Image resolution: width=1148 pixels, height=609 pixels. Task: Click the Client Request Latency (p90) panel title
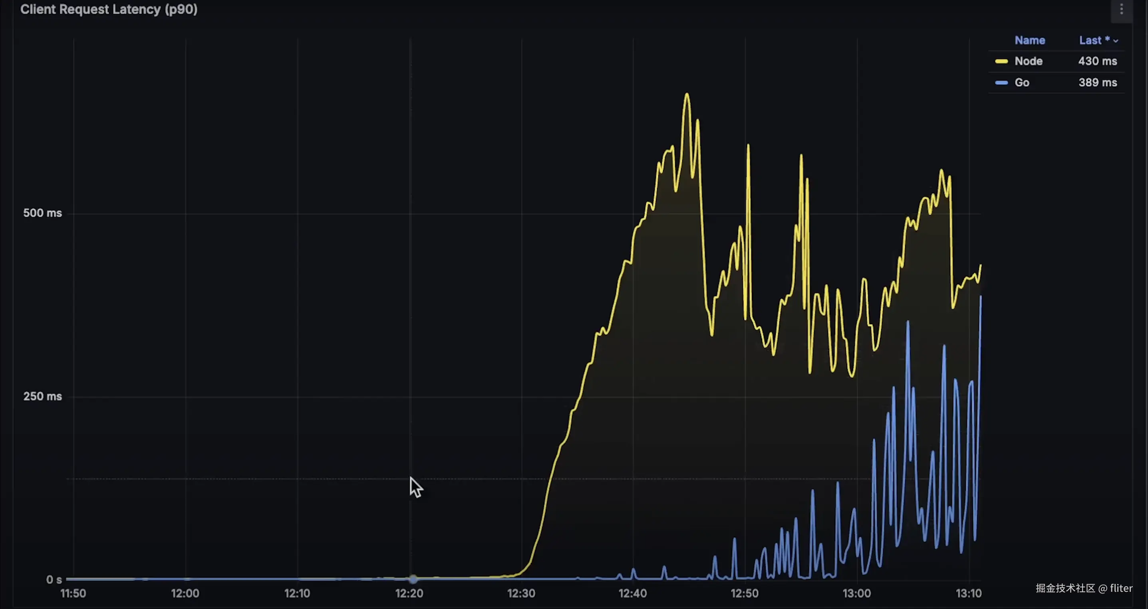pos(109,9)
